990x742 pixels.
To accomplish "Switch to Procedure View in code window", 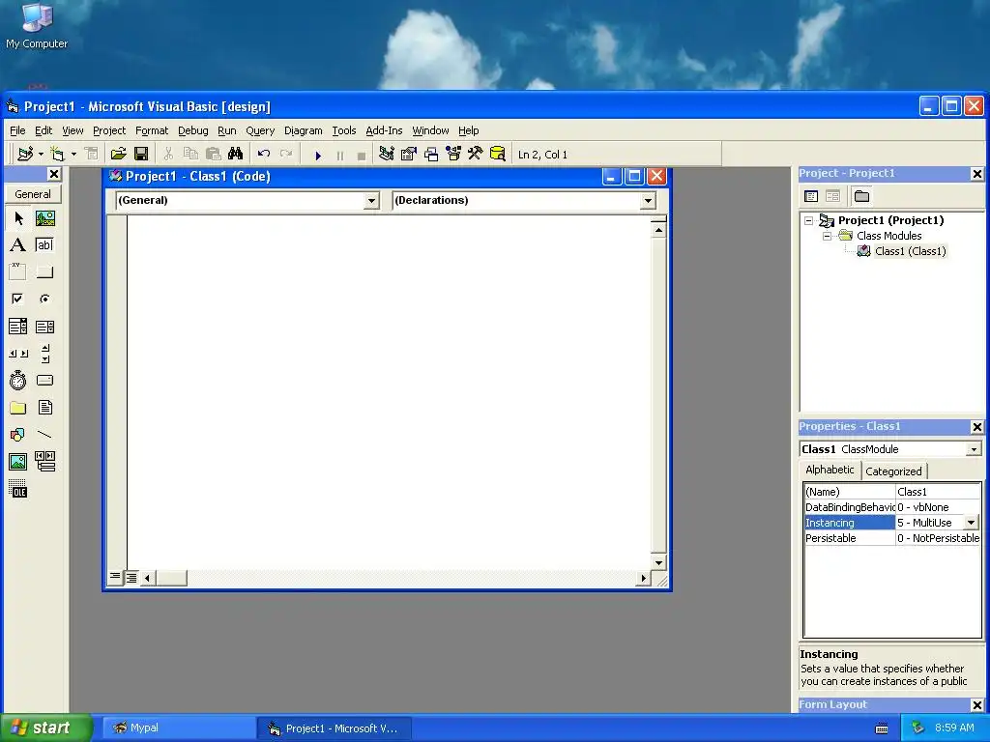I will point(115,577).
